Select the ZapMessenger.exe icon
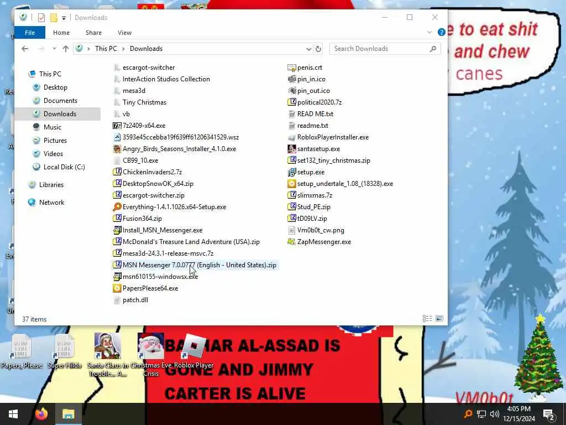 292,242
